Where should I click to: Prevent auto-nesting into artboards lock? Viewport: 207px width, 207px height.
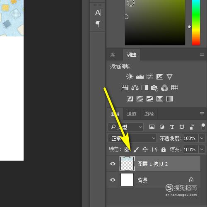(x=154, y=149)
